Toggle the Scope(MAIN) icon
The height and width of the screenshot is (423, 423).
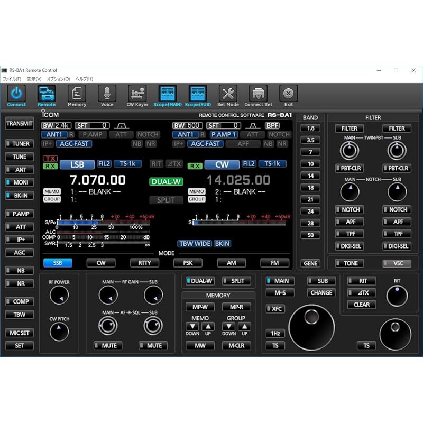click(x=168, y=94)
